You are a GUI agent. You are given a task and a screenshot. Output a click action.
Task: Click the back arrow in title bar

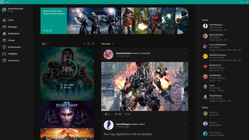coord(2,2)
